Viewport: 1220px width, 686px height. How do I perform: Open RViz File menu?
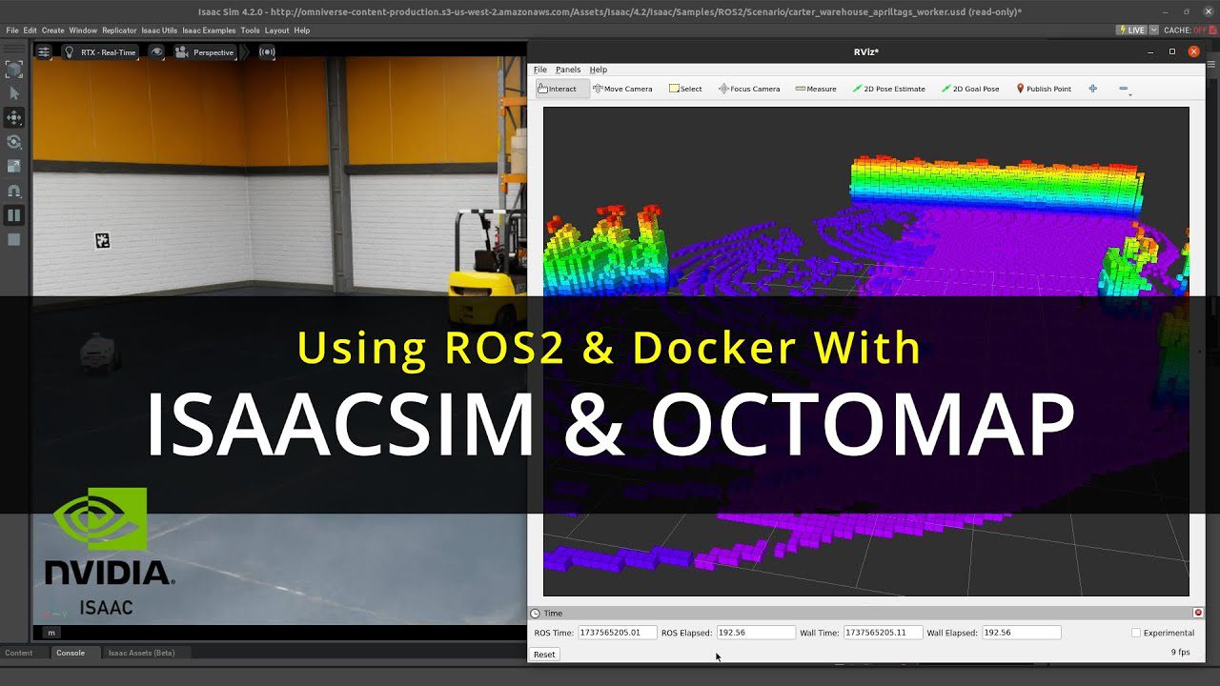point(540,70)
